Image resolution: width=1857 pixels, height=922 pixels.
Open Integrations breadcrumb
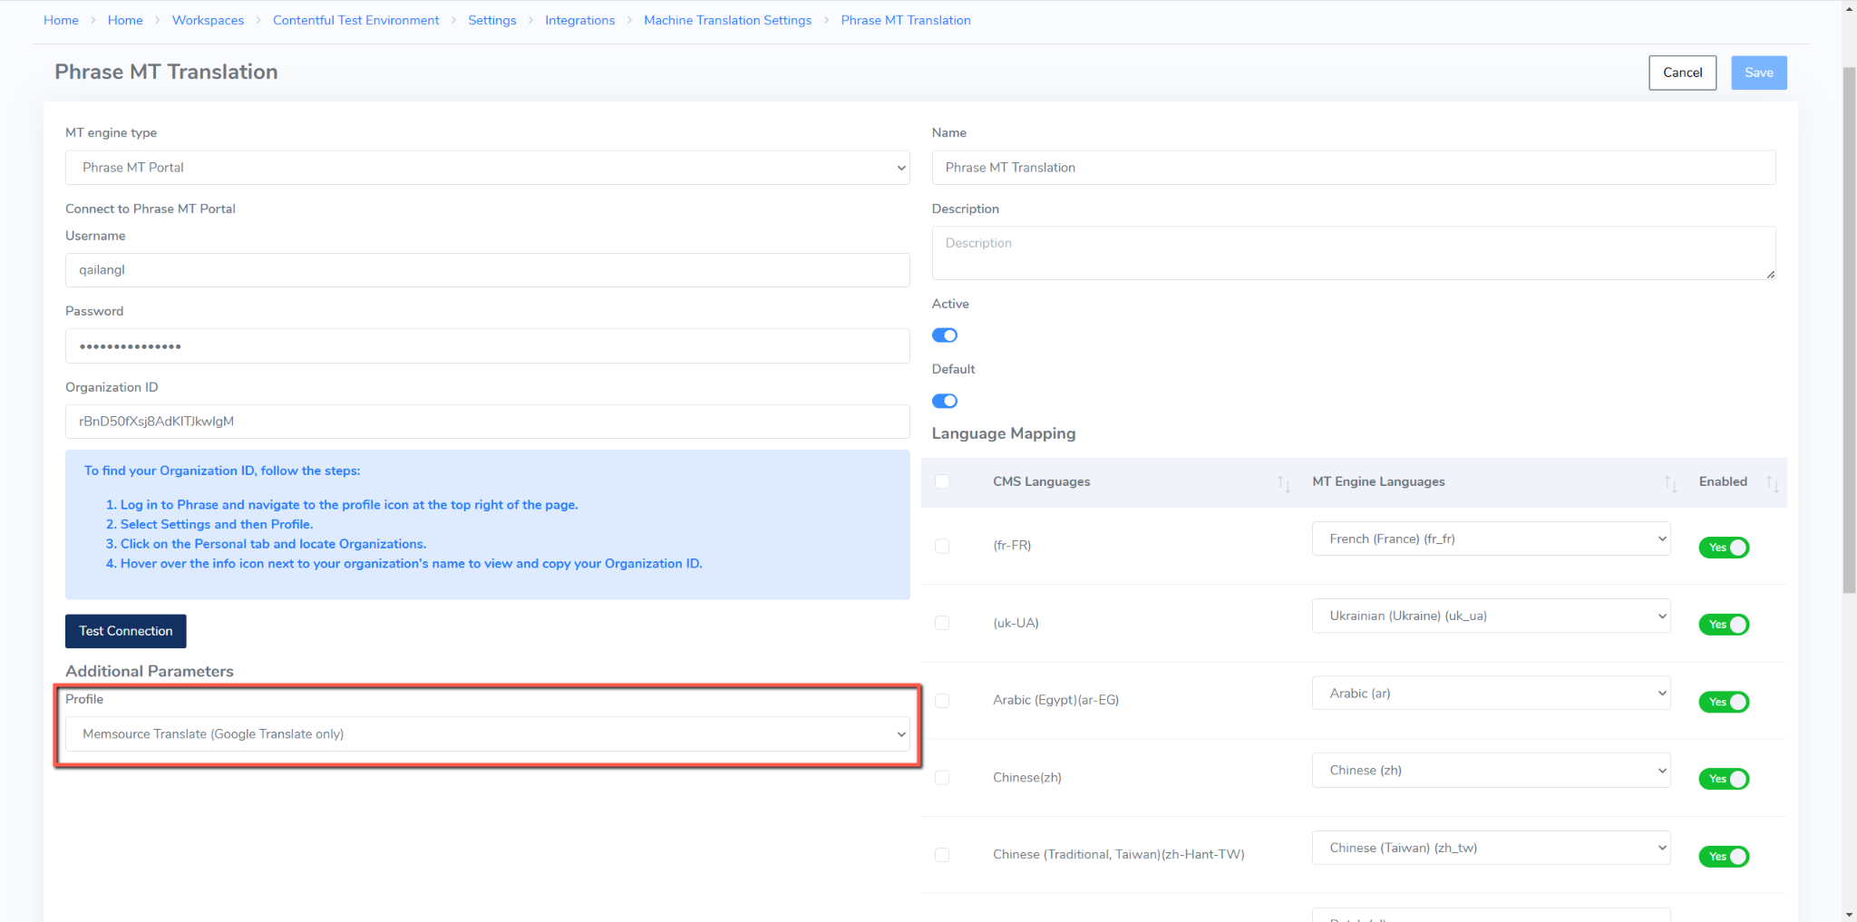[579, 20]
